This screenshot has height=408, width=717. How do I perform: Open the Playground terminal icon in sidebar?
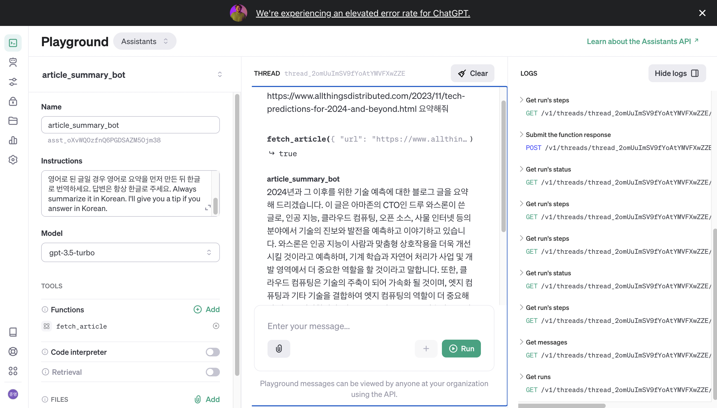pyautogui.click(x=13, y=43)
